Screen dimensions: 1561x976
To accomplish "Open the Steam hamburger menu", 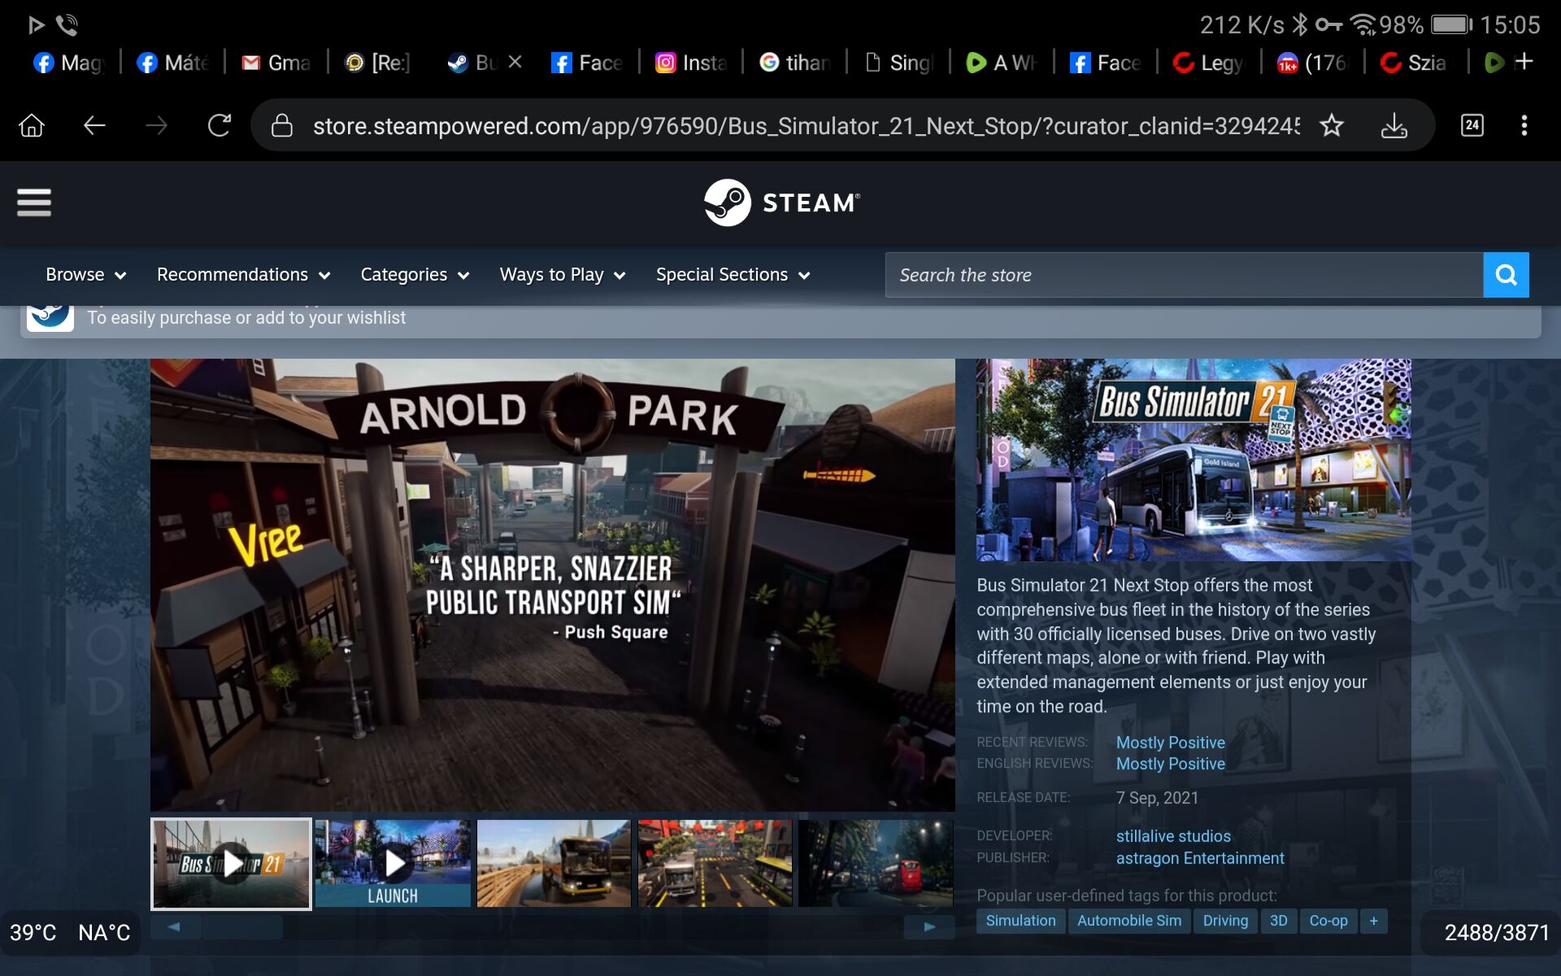I will 34,203.
